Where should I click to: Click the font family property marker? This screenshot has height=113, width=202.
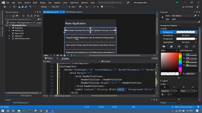[177, 91]
